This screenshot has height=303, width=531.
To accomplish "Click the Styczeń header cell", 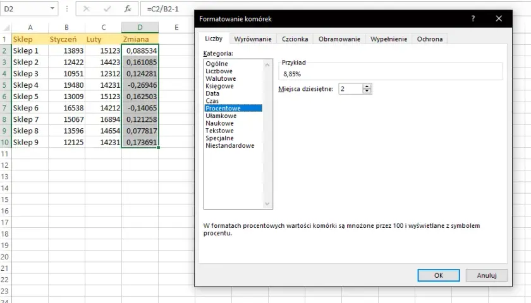I will [x=67, y=39].
